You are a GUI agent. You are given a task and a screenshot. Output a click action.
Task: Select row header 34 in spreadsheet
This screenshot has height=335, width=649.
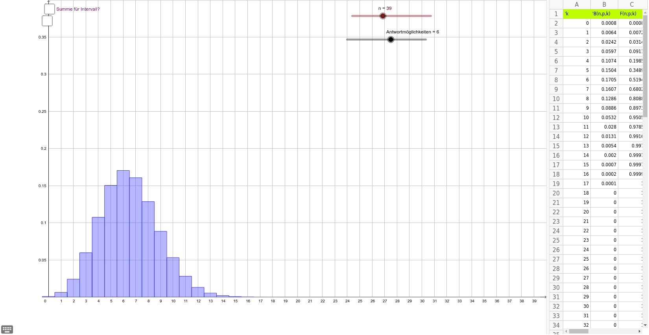556,325
